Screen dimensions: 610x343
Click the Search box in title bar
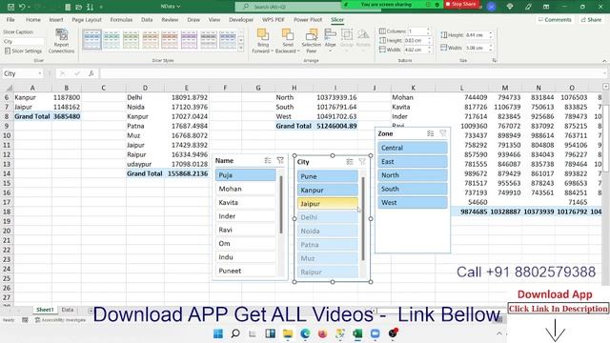(x=290, y=7)
